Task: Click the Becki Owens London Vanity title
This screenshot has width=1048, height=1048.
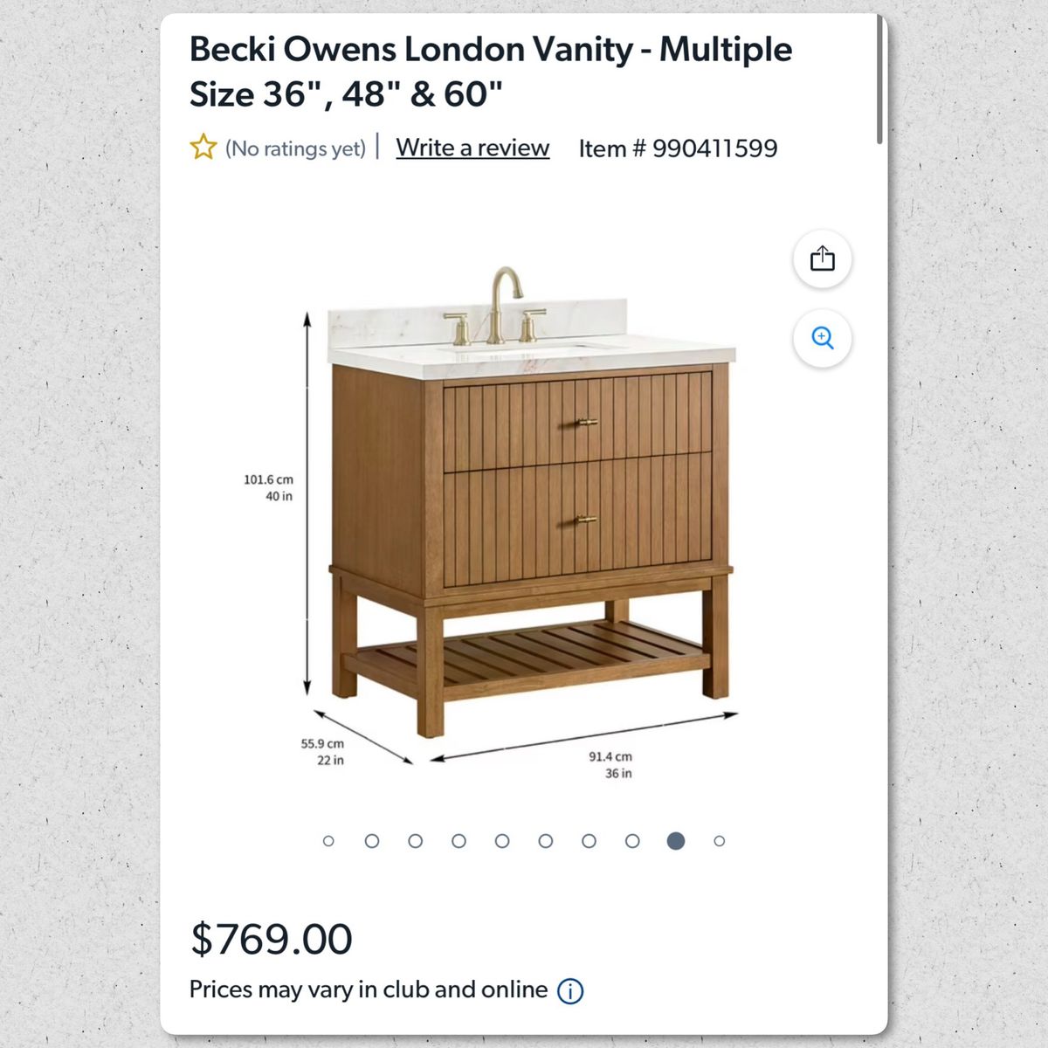Action: click(x=490, y=72)
